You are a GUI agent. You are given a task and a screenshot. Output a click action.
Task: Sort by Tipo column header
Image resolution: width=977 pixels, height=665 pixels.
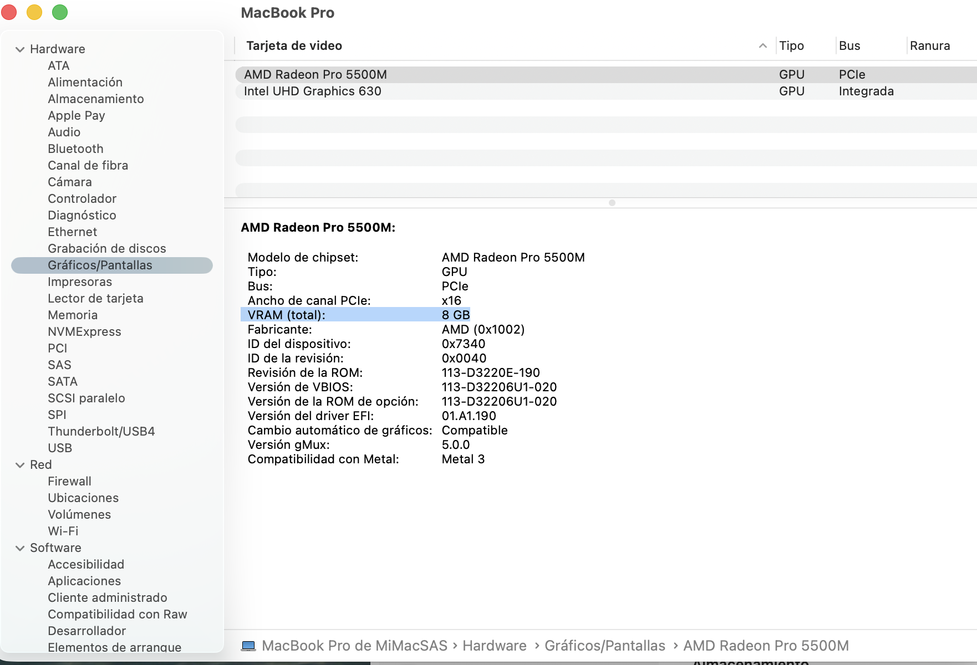[791, 46]
